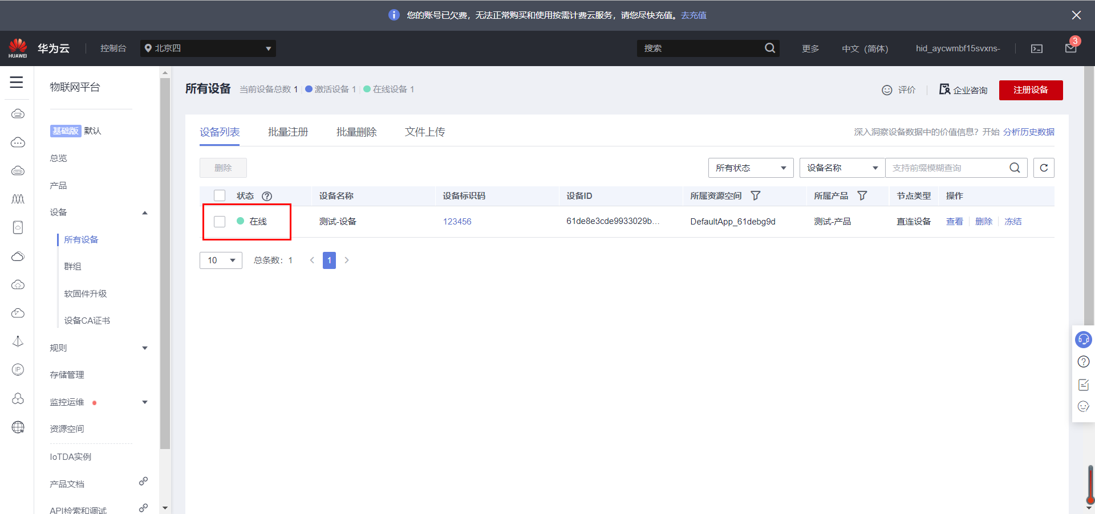Open the page size 10 dropdown
This screenshot has width=1095, height=514.
221,260
